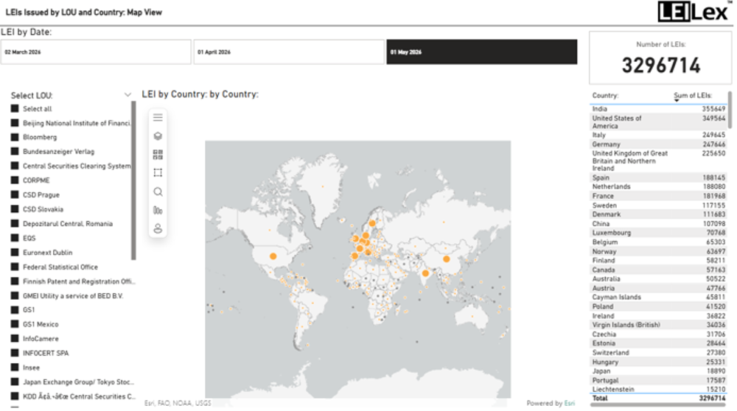737x411 pixels.
Task: Click the LOU list vertical scrollbar
Action: (x=133, y=181)
